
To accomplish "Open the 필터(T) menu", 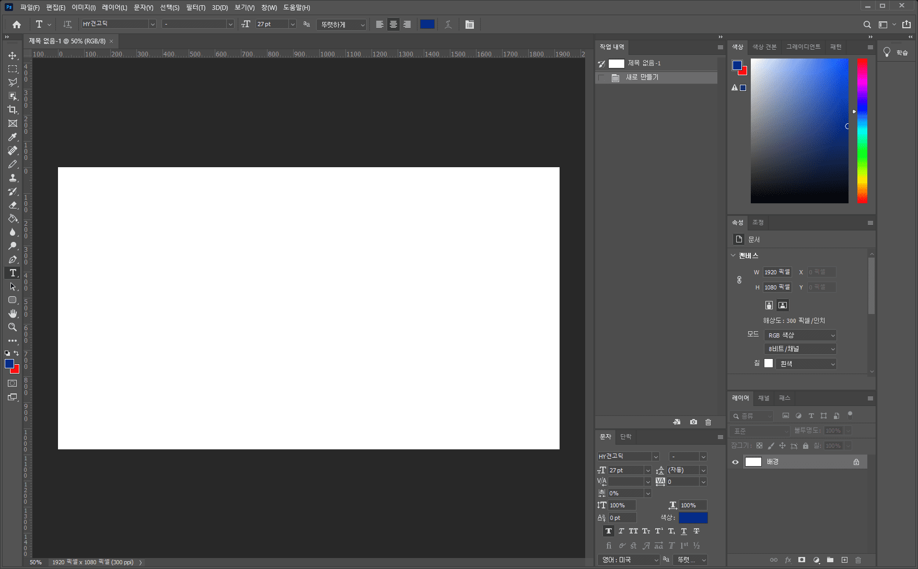I will click(195, 7).
